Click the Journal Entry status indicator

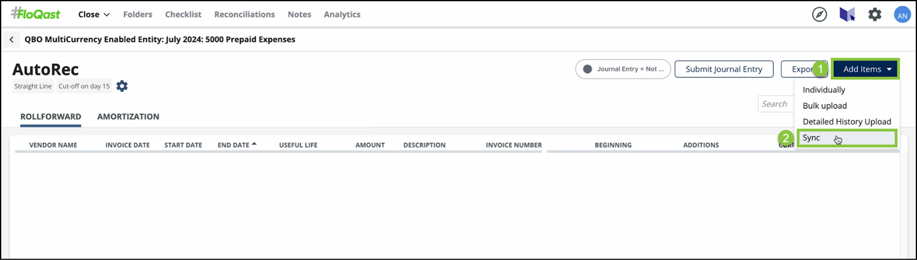(x=623, y=69)
